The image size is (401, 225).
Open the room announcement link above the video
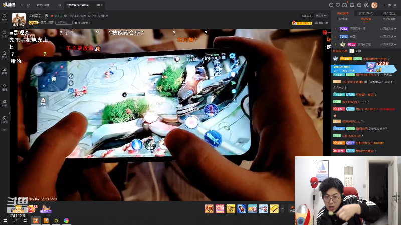point(321,23)
